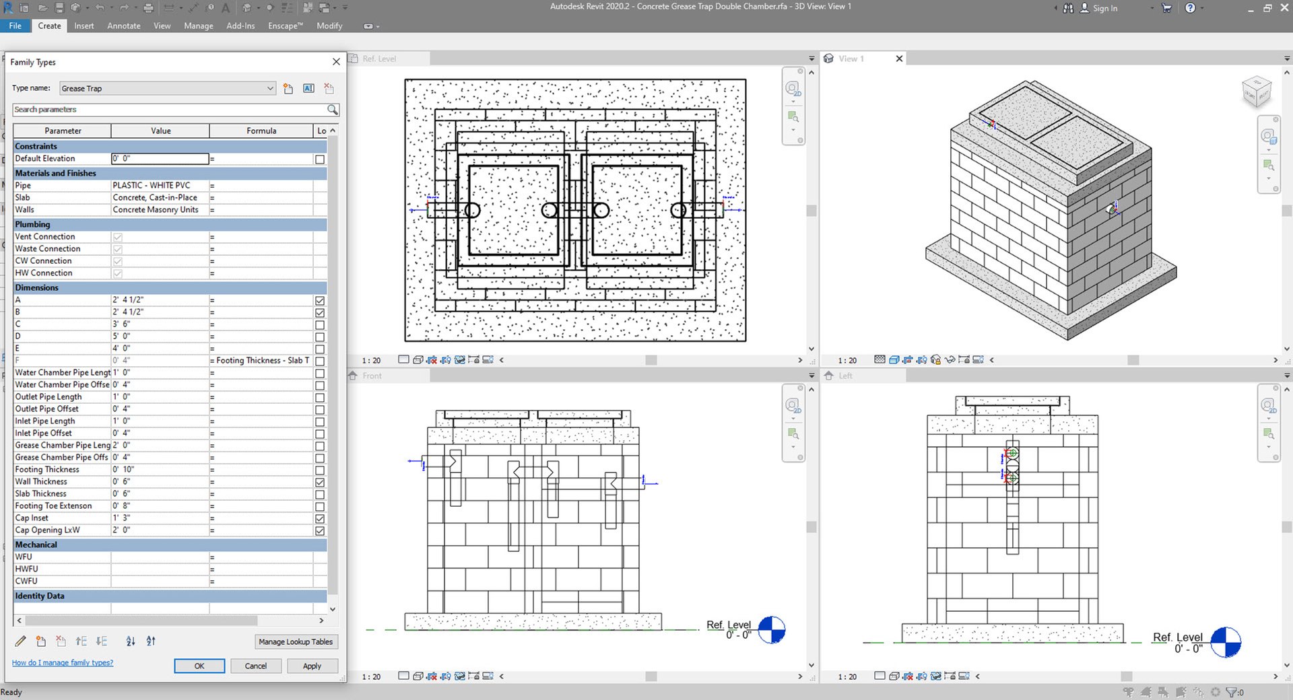
Task: Click the Undo icon in quick access toolbar
Action: (100, 8)
